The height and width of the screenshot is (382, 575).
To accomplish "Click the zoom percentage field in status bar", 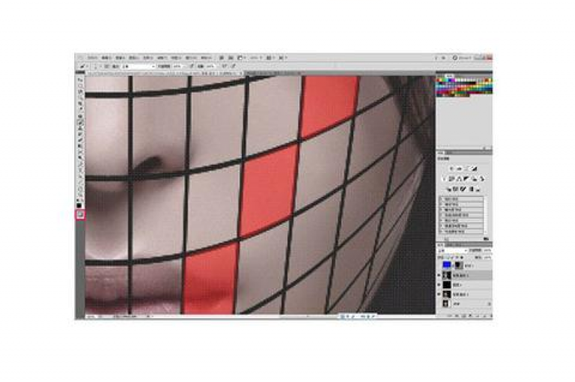I will click(90, 316).
